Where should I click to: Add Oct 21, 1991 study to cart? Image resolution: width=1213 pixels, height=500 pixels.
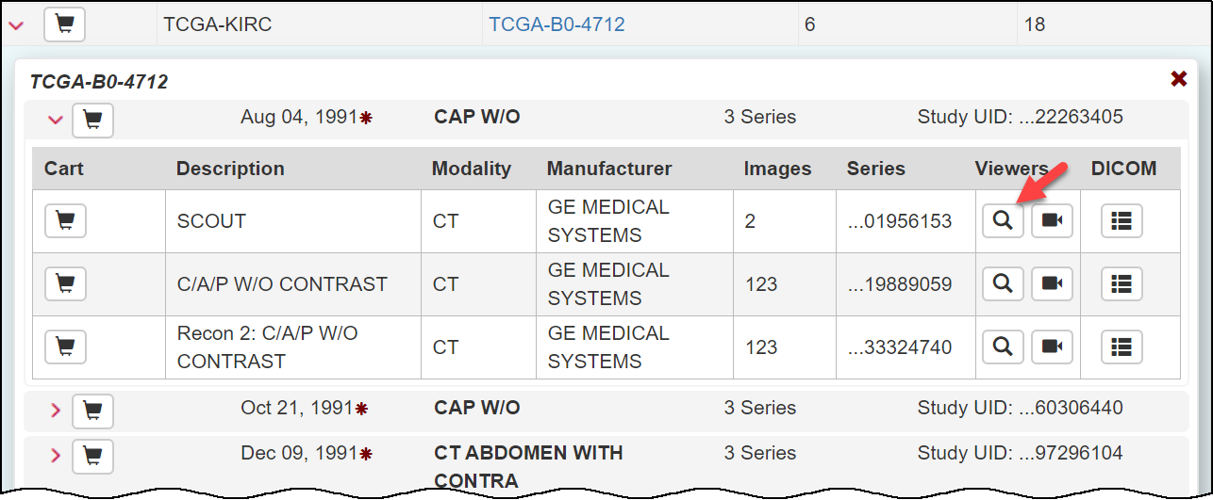[x=92, y=411]
